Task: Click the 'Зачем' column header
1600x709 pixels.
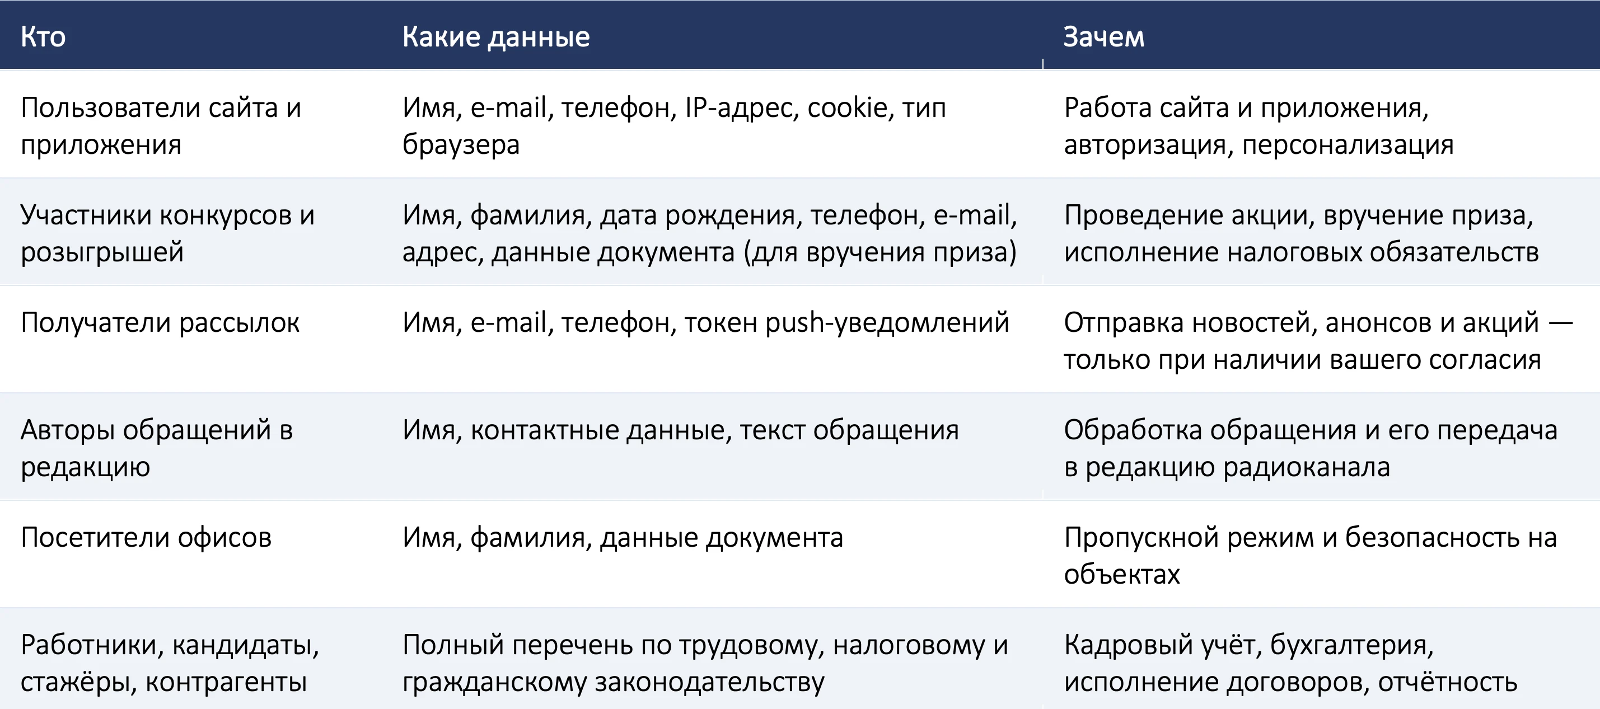Action: coord(1321,35)
